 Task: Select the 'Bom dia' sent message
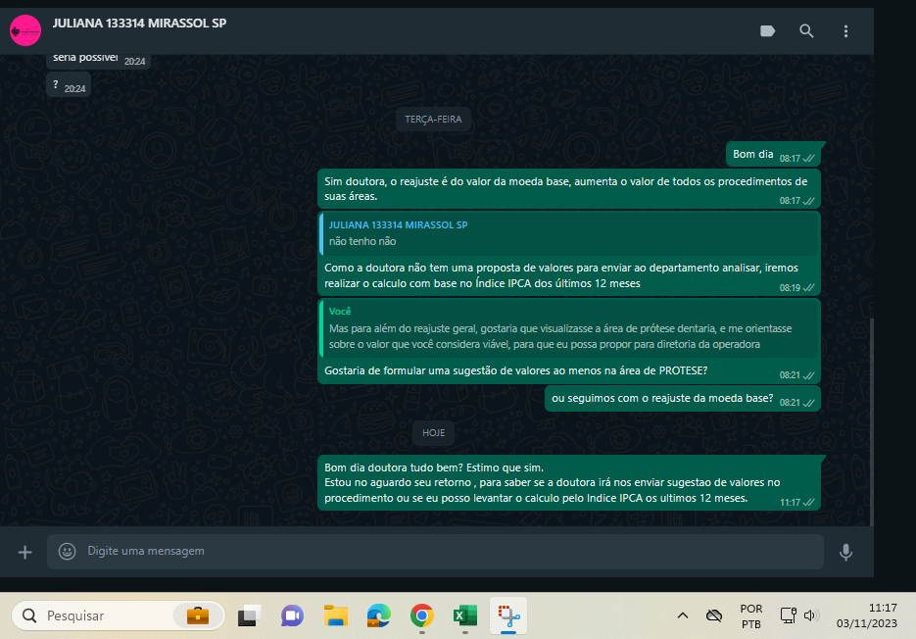(773, 154)
